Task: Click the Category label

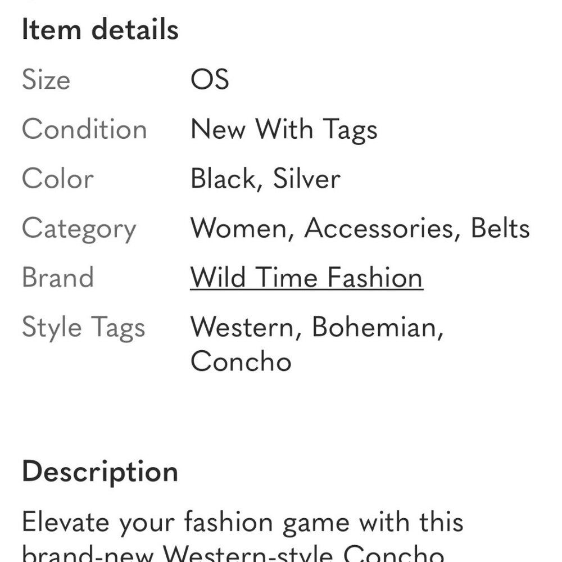Action: (x=79, y=229)
